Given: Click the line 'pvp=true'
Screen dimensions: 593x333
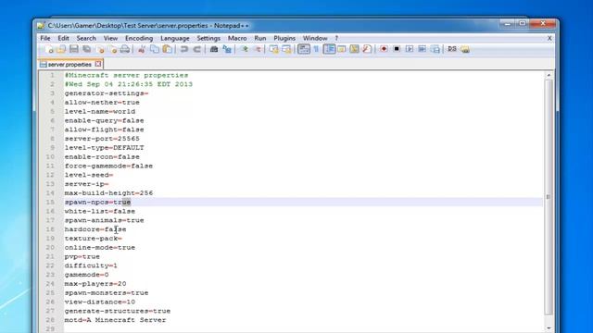Looking at the screenshot, I should click(x=82, y=257).
